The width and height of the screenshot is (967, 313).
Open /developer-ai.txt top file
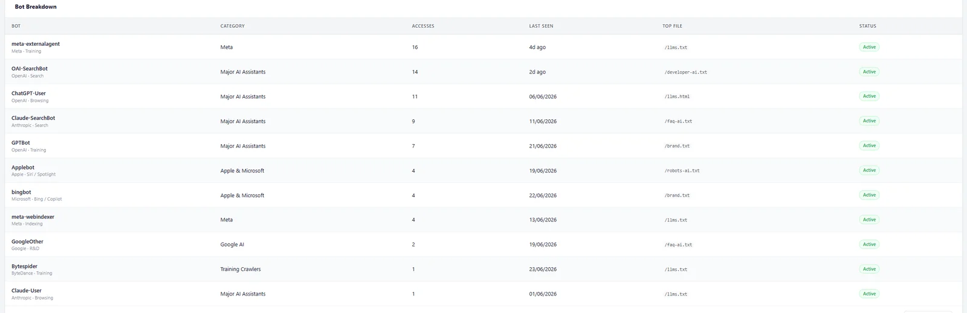point(686,72)
